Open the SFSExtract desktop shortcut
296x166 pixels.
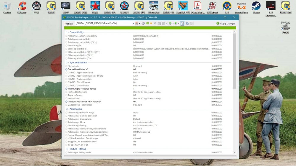(212, 8)
